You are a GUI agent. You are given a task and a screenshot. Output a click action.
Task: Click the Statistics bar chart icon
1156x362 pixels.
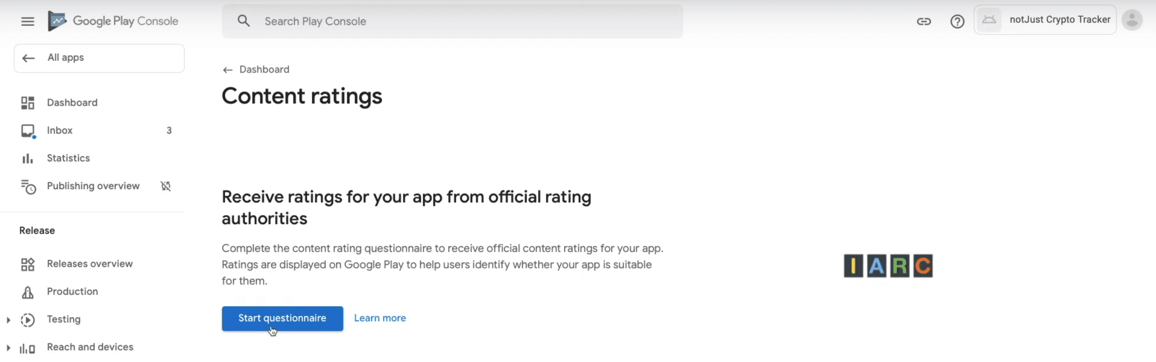(x=27, y=158)
